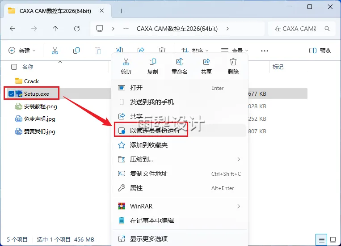This screenshot has height=246, width=341.
Task: Choose 在记事本中编辑 from the context menu
Action: point(179,221)
